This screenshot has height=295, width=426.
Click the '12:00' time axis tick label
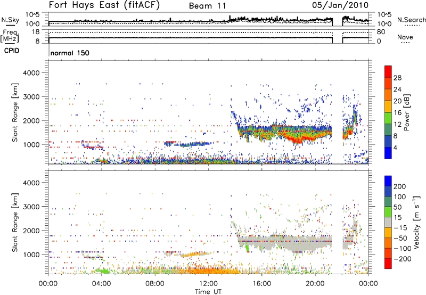[208, 284]
